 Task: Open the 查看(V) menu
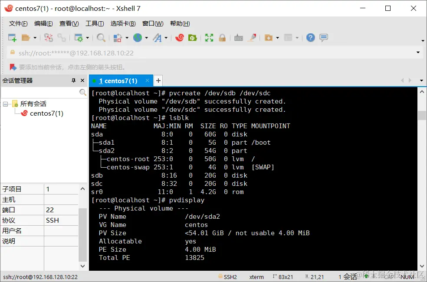click(69, 24)
